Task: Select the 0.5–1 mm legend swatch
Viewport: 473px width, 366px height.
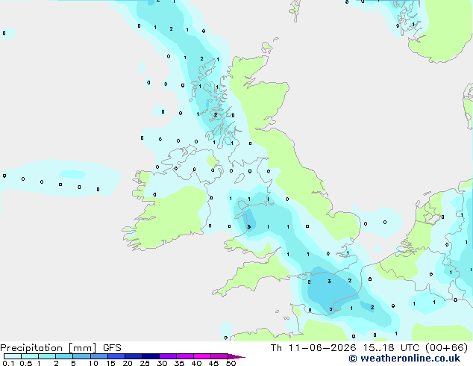Action: coord(30,356)
